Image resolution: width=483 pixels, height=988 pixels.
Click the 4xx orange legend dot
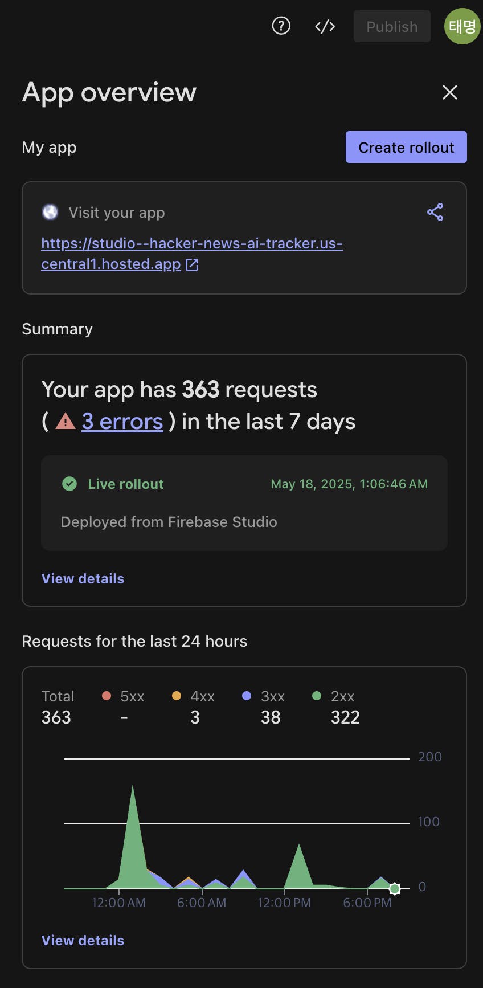pos(177,696)
